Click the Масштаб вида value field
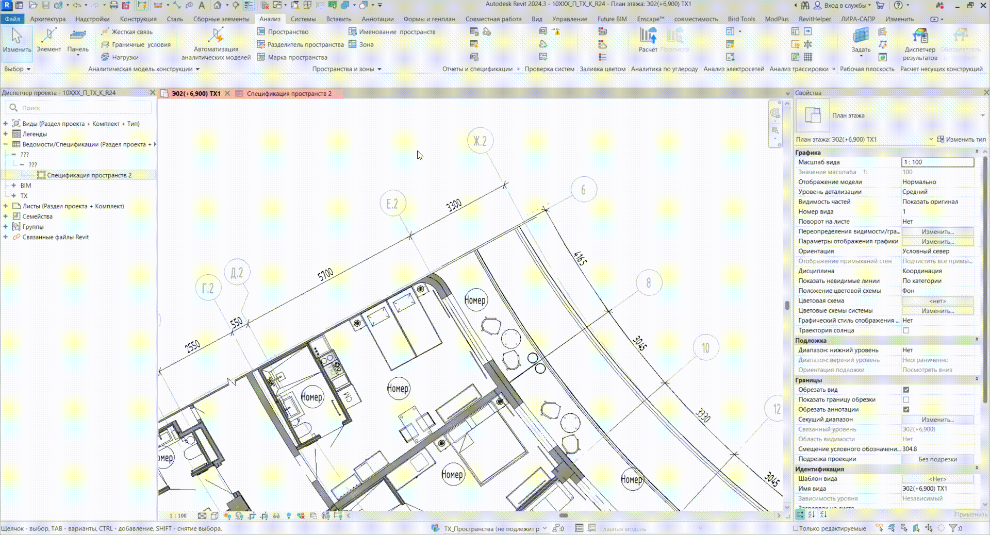990x535 pixels. pyautogui.click(x=937, y=162)
